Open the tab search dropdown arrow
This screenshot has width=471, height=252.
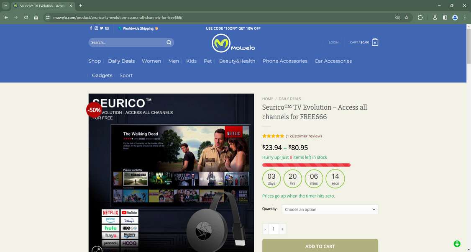coord(5,6)
